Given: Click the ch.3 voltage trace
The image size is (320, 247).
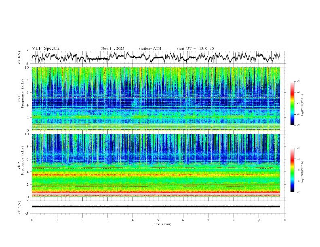Looking at the screenshot, I should coord(156,207).
